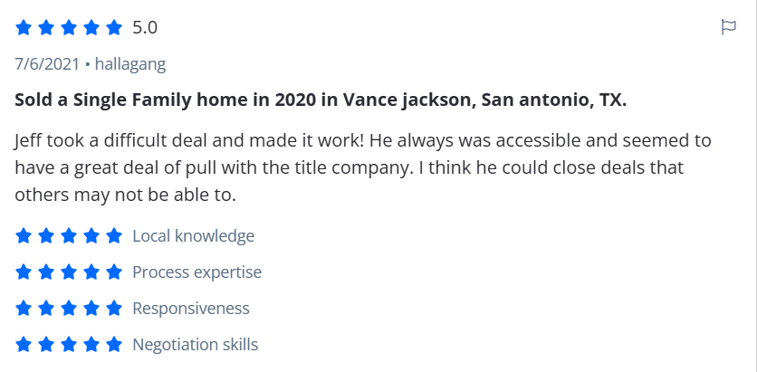757x372 pixels.
Task: Click first star beside Responsiveness
Action: (x=24, y=309)
